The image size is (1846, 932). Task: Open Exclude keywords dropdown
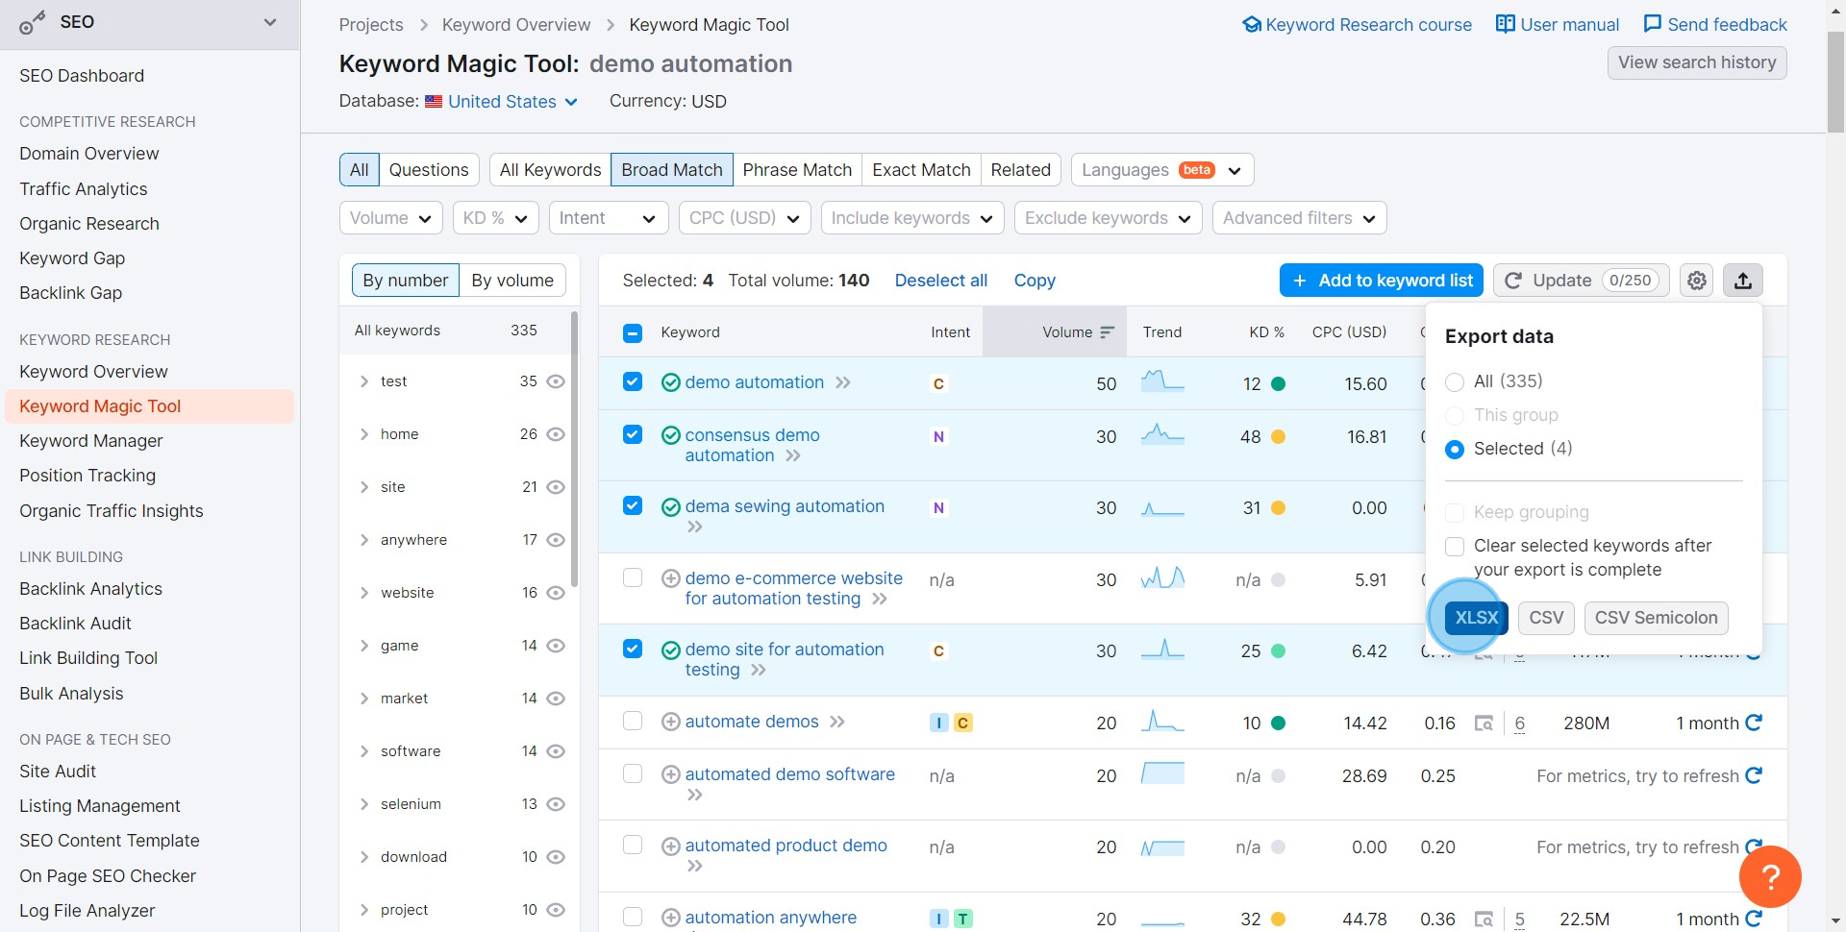coord(1108,218)
